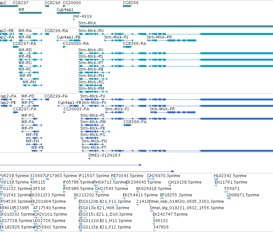
Task: Select the Mlf gene feature label
Action: [x=21, y=10]
